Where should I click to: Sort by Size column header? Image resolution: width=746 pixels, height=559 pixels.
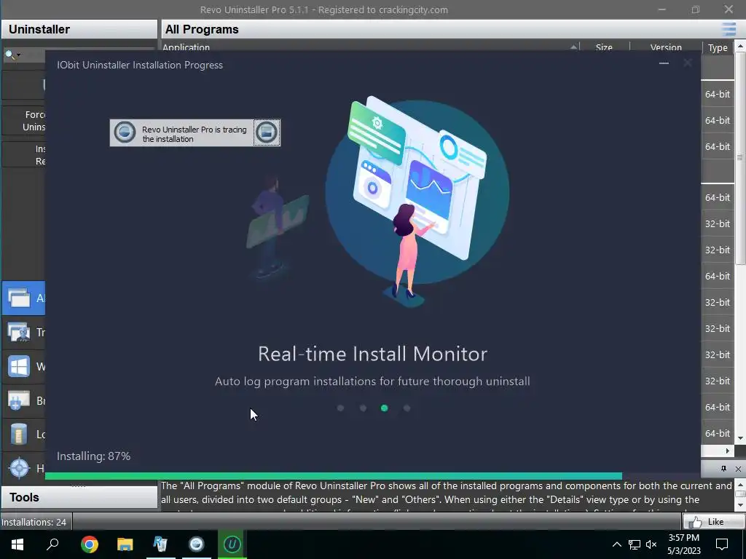(x=604, y=47)
